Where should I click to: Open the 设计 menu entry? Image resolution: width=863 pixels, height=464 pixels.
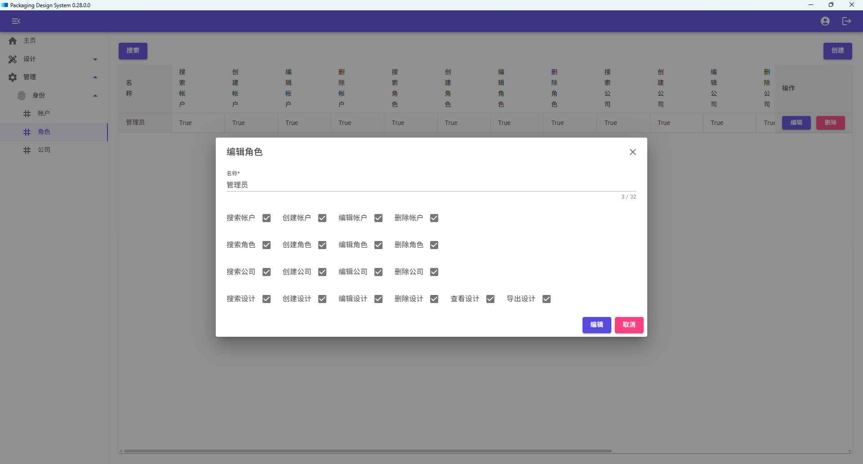coord(54,59)
